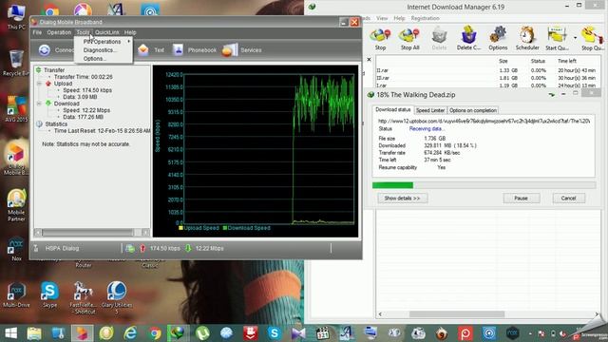Collapse the Upload tree node
Image resolution: width=608 pixels, height=342 pixels.
coord(39,84)
